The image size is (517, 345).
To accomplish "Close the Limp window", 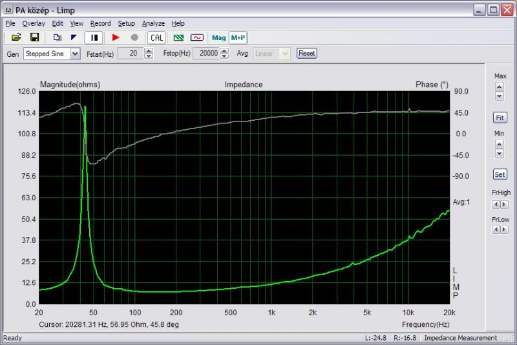I will 507,10.
